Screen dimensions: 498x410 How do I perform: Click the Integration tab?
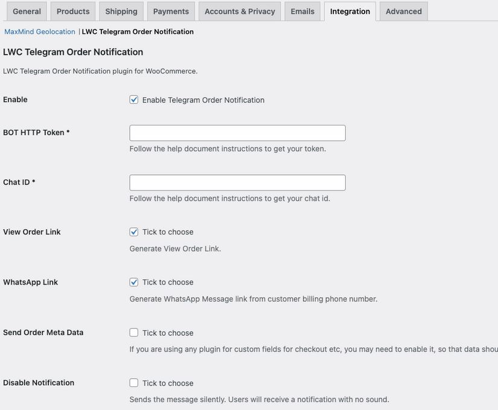(x=350, y=11)
